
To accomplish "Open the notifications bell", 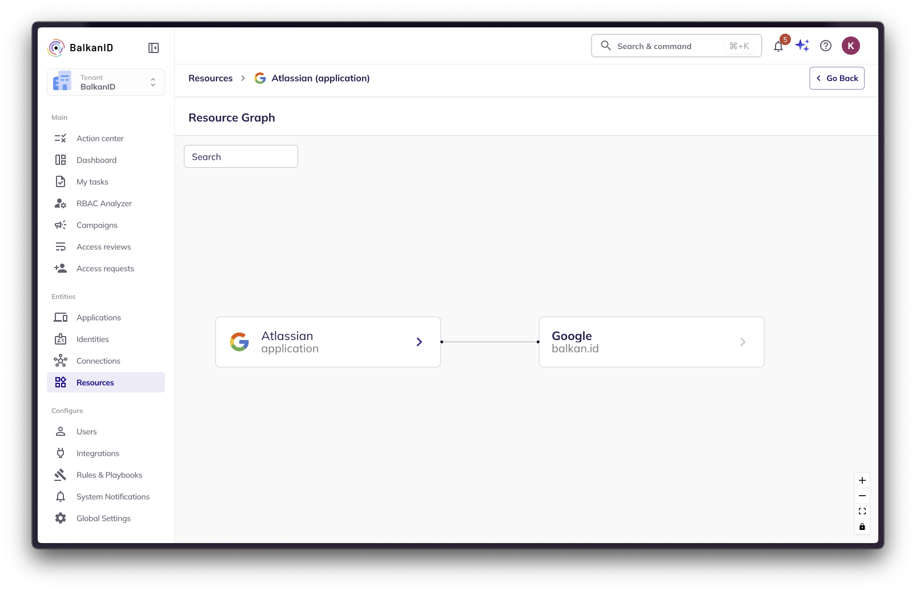I will (778, 46).
